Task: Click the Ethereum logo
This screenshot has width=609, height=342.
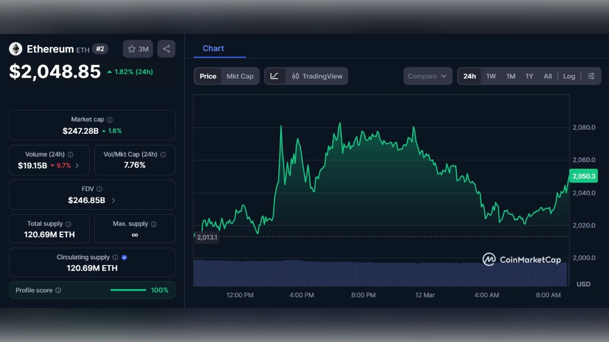Action: point(15,49)
